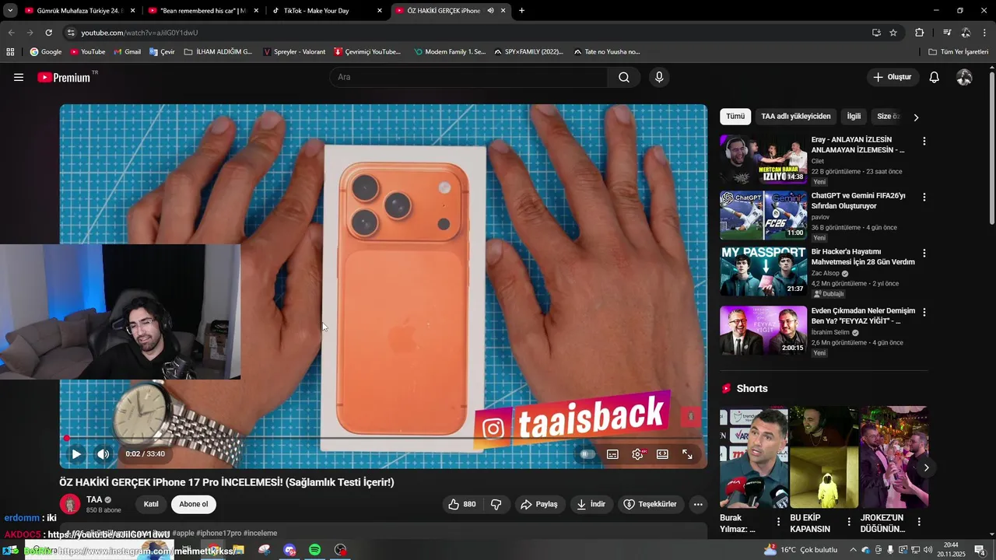Open options for Evden Çıkmadan Neler Demişim video
This screenshot has width=996, height=560.
pos(924,312)
